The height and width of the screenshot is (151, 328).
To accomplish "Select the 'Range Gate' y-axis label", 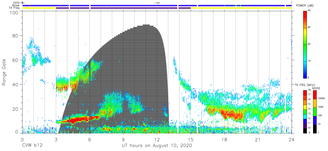I will tap(4, 72).
